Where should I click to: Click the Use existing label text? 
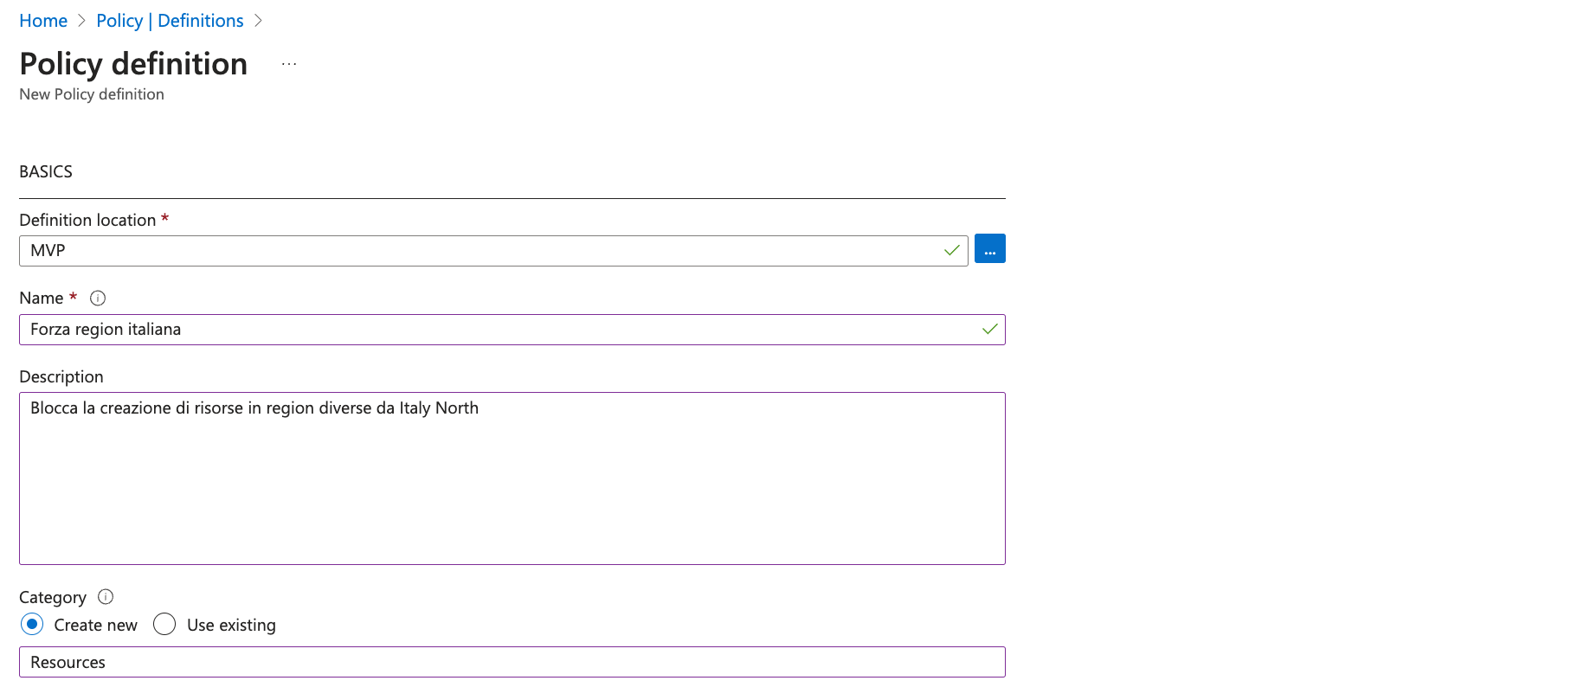click(231, 626)
